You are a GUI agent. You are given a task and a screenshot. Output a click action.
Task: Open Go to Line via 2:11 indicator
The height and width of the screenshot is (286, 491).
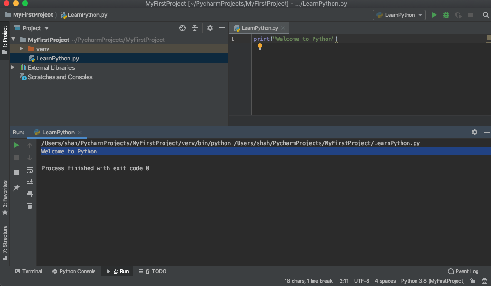coord(343,281)
